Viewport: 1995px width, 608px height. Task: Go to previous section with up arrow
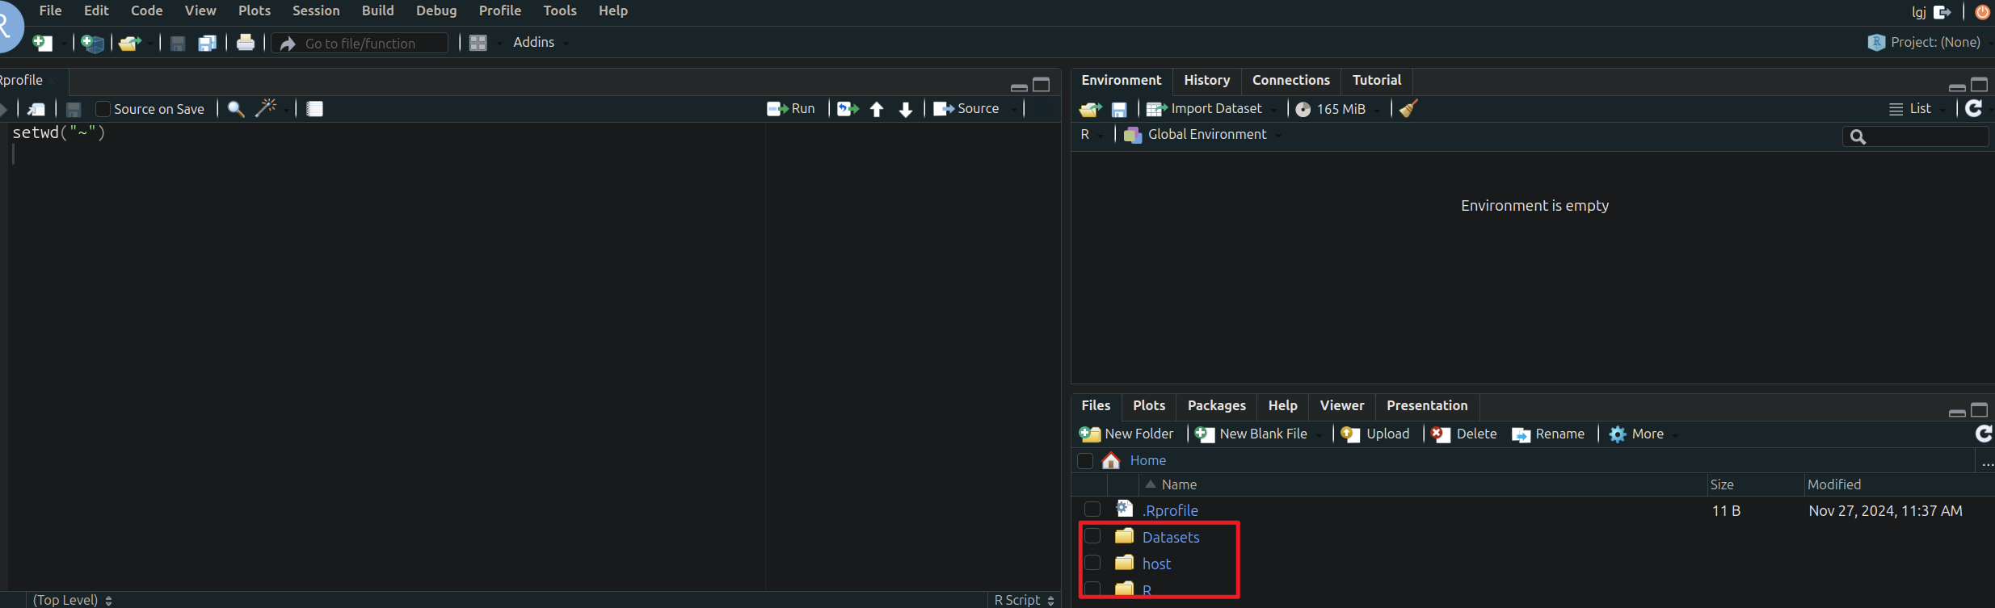[877, 109]
